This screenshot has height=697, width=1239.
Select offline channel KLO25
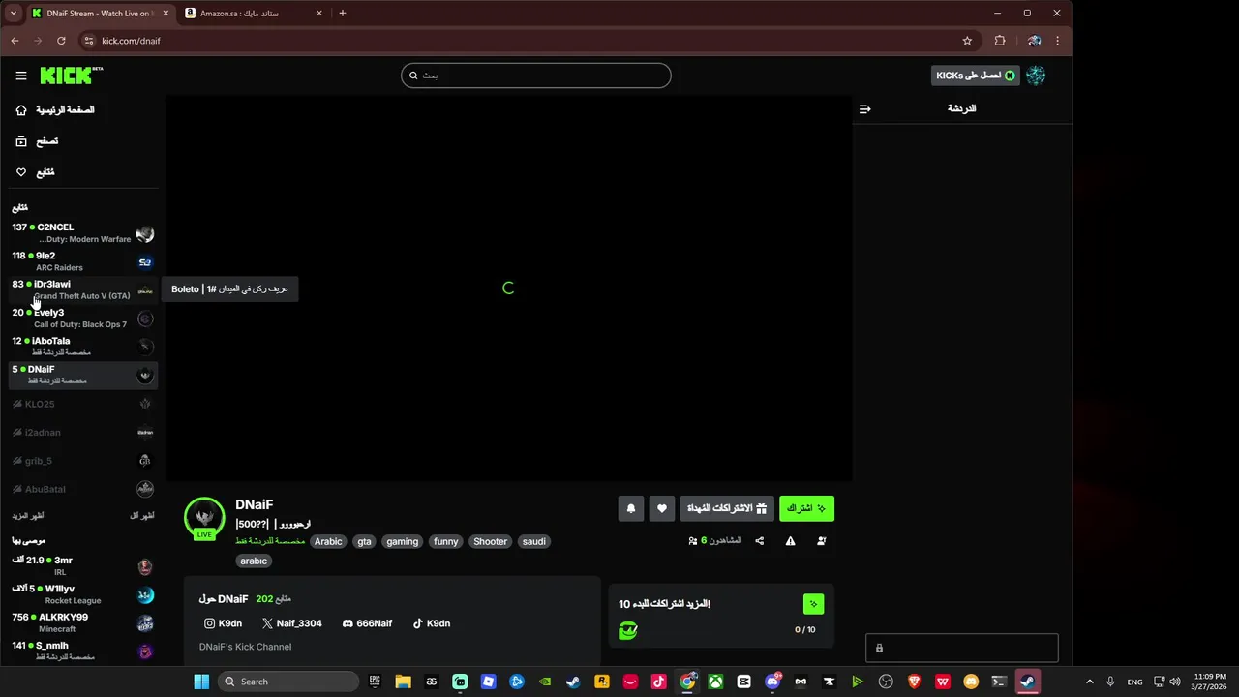tap(83, 404)
